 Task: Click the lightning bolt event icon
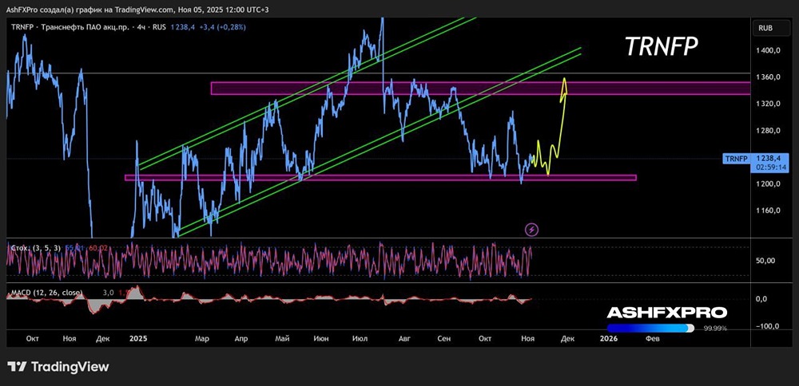point(532,230)
